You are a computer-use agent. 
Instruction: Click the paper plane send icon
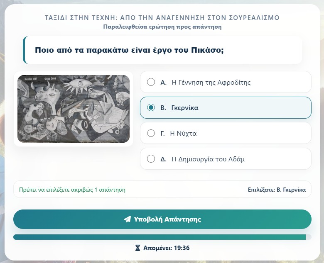127,219
